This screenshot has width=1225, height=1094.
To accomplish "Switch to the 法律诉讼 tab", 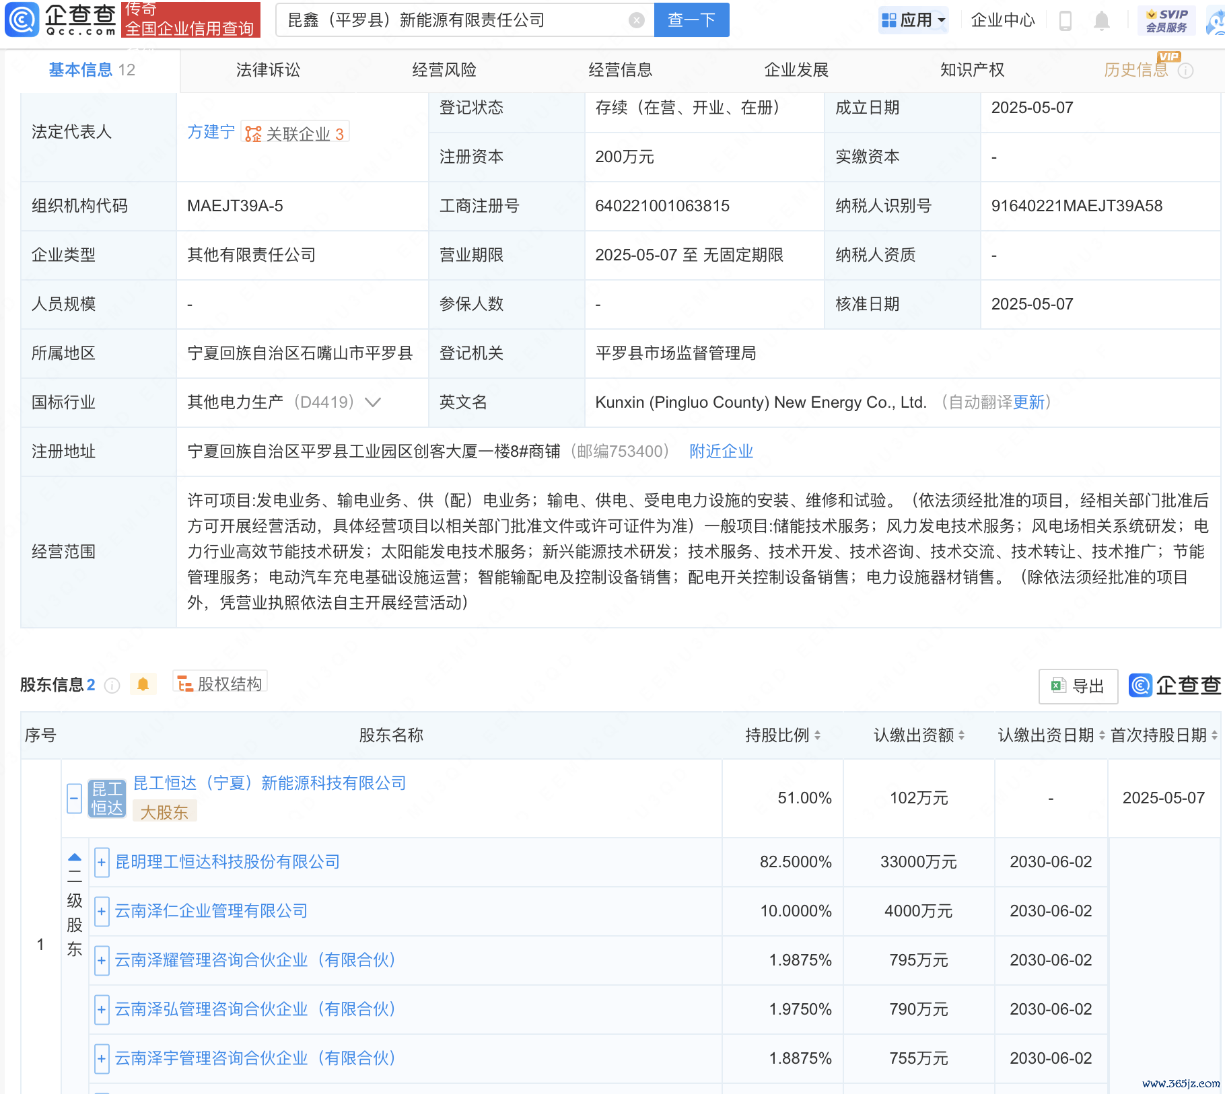I will (268, 70).
